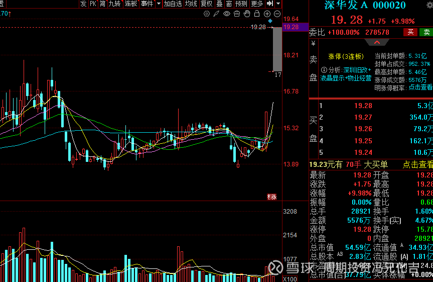Click 委比 value +100.00%
Image resolution: width=433 pixels, height=282 pixels.
pos(344,32)
